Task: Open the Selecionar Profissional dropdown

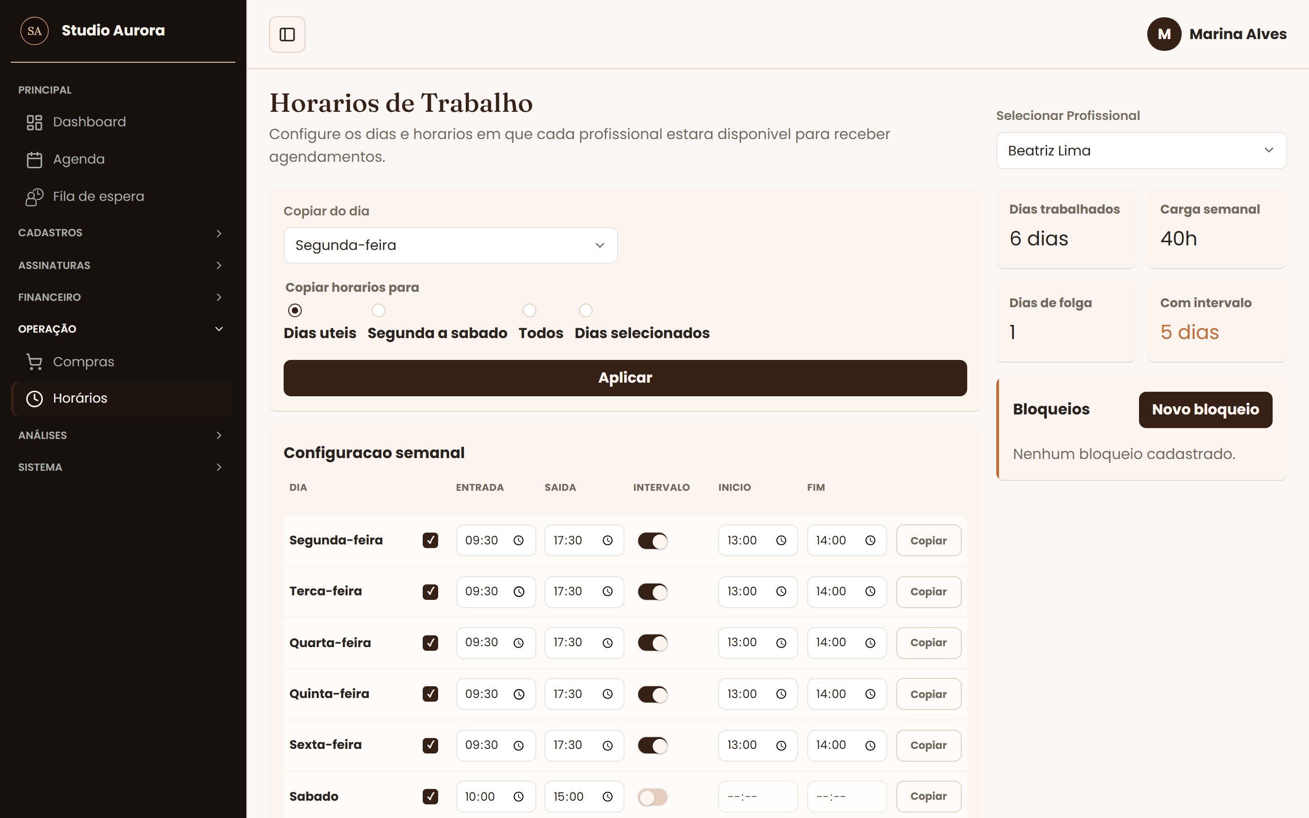Action: [1141, 150]
